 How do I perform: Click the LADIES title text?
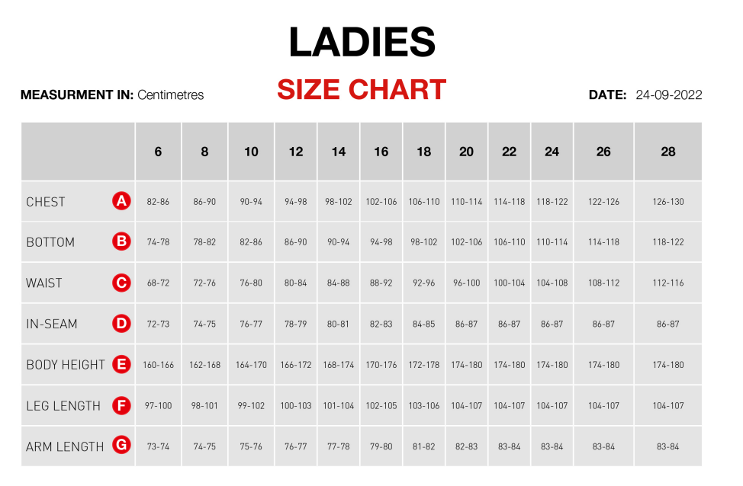[x=362, y=43]
